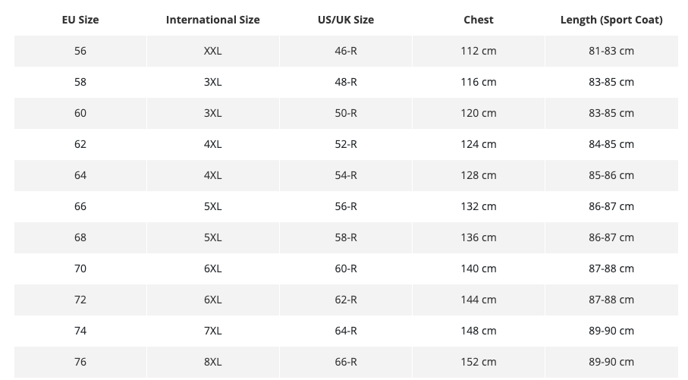The height and width of the screenshot is (380, 688).
Task: Click the 58-R US/UK size cell
Action: pos(345,237)
